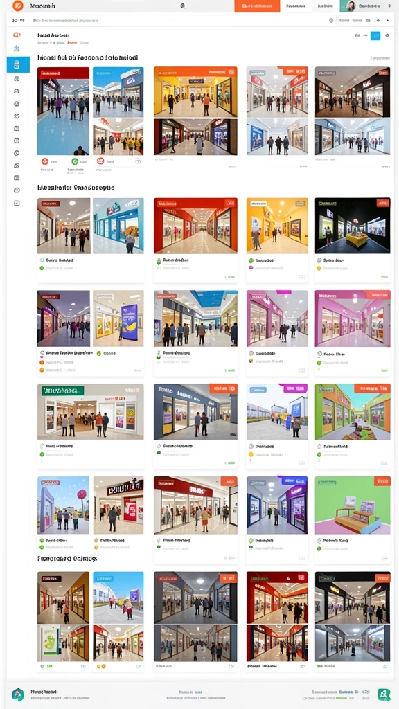Click the orange icon at the sidebar top

coord(17,35)
